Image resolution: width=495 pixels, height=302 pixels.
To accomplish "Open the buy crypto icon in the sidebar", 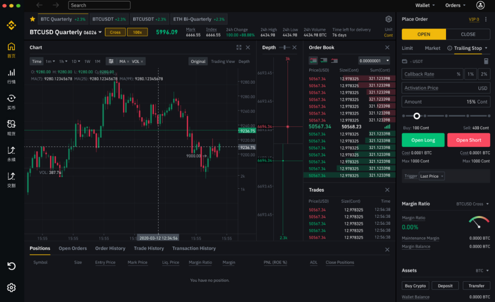I will coord(12,98).
